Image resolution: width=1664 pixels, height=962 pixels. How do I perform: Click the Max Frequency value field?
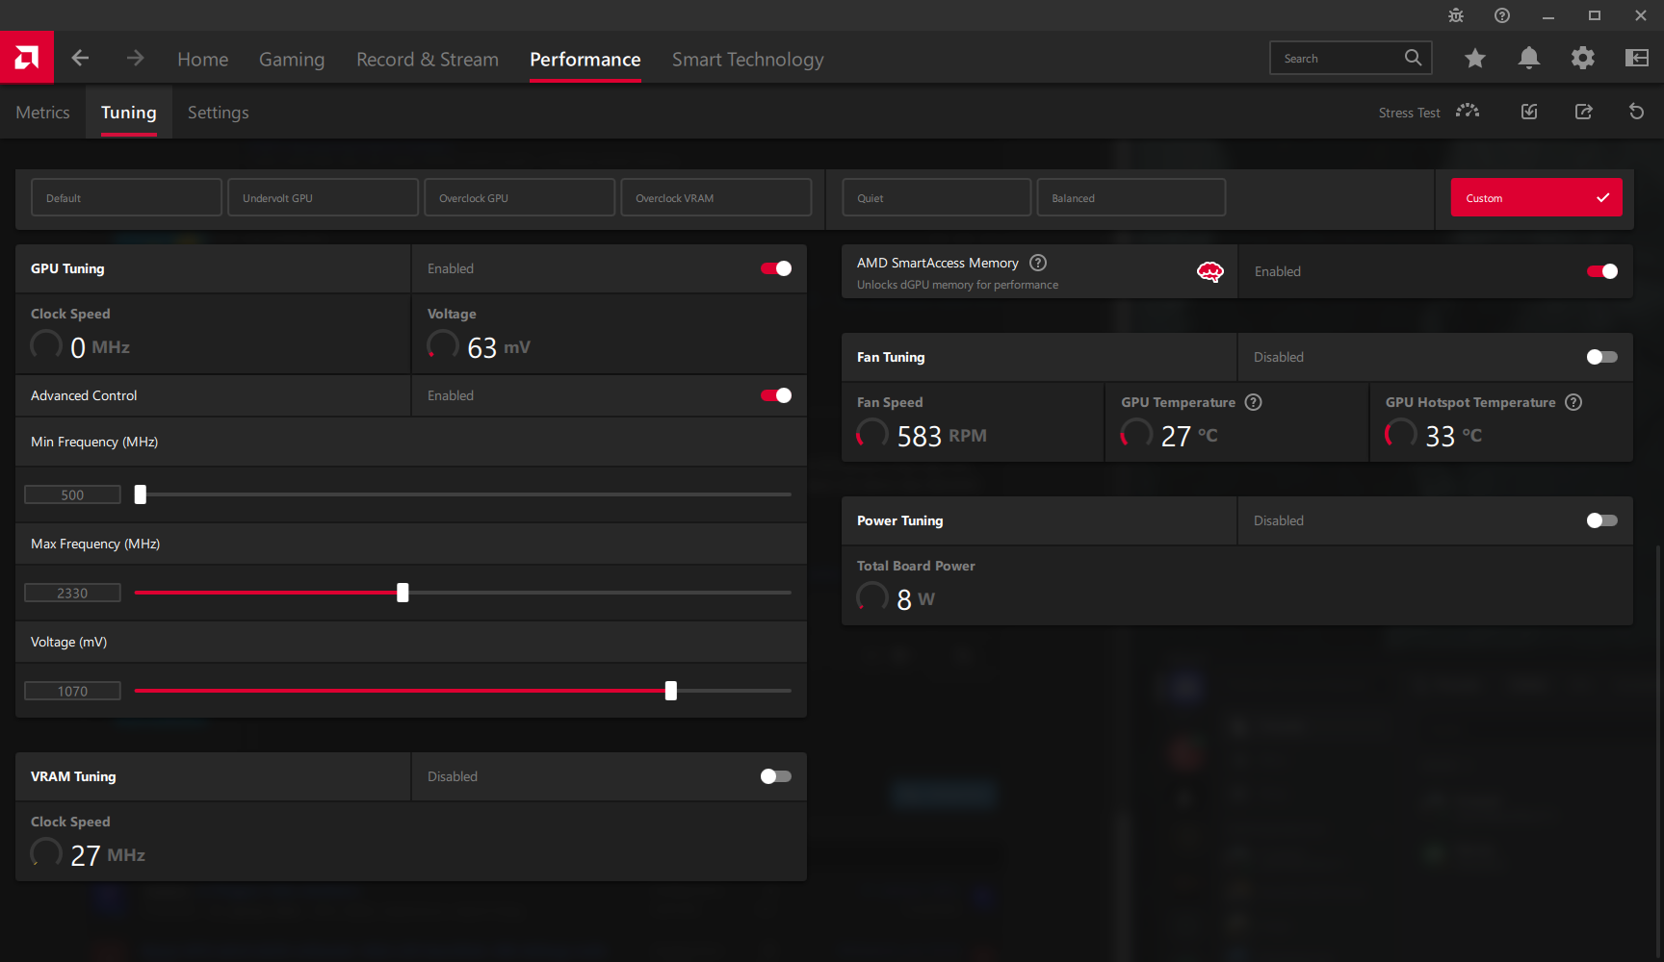[x=72, y=593]
